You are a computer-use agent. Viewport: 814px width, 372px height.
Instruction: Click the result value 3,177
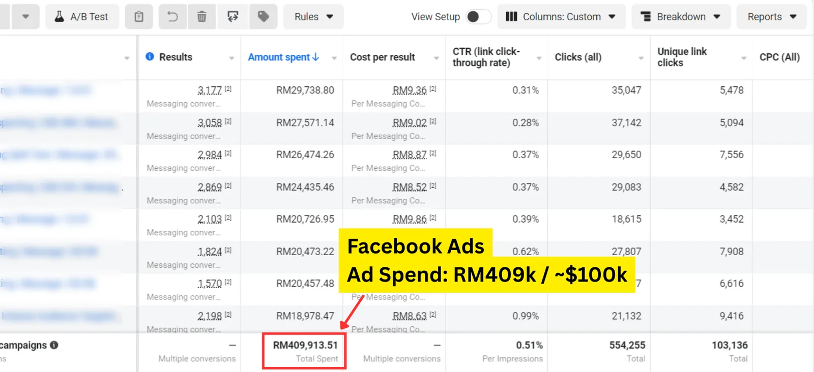tap(210, 90)
